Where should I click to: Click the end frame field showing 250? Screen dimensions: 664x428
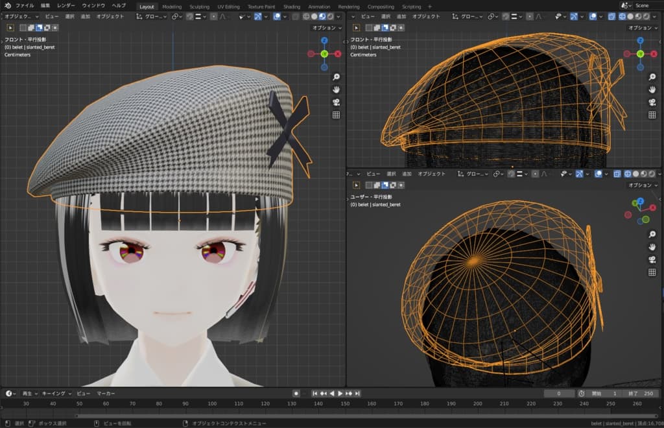[x=643, y=394]
